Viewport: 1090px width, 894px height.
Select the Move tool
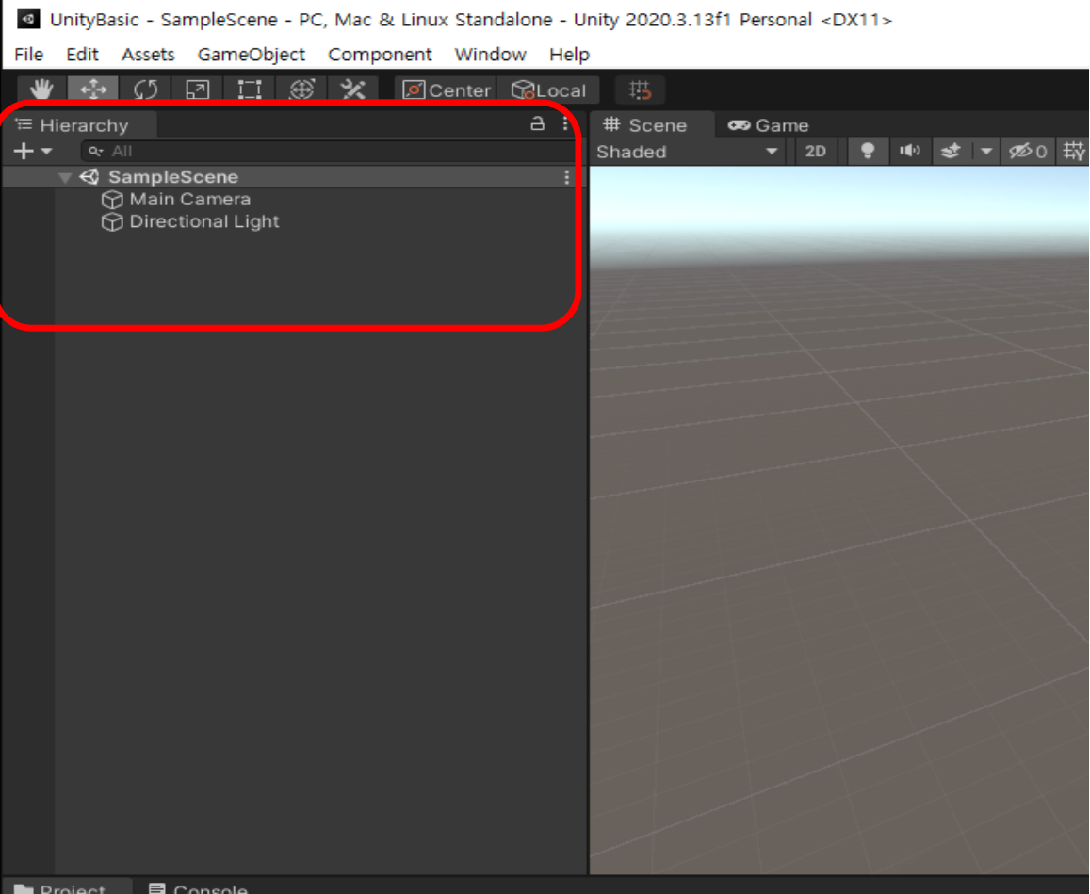(x=93, y=89)
